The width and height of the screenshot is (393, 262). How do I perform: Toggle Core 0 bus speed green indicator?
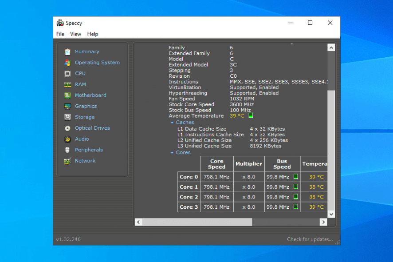click(x=295, y=177)
